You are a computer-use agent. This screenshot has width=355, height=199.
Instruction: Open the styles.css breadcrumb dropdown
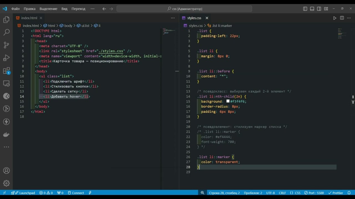click(193, 26)
